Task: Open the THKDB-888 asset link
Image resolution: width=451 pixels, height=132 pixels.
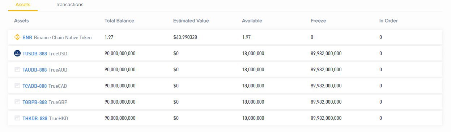Action: [35, 118]
